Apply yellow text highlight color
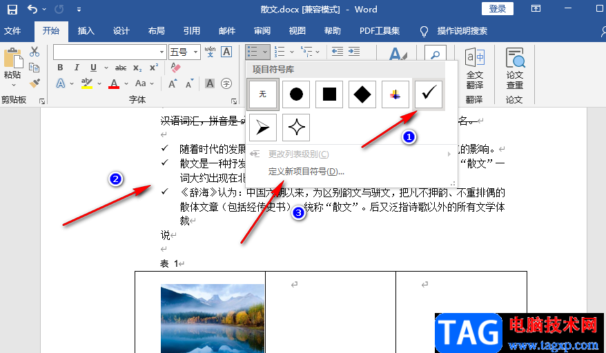 click(x=87, y=83)
